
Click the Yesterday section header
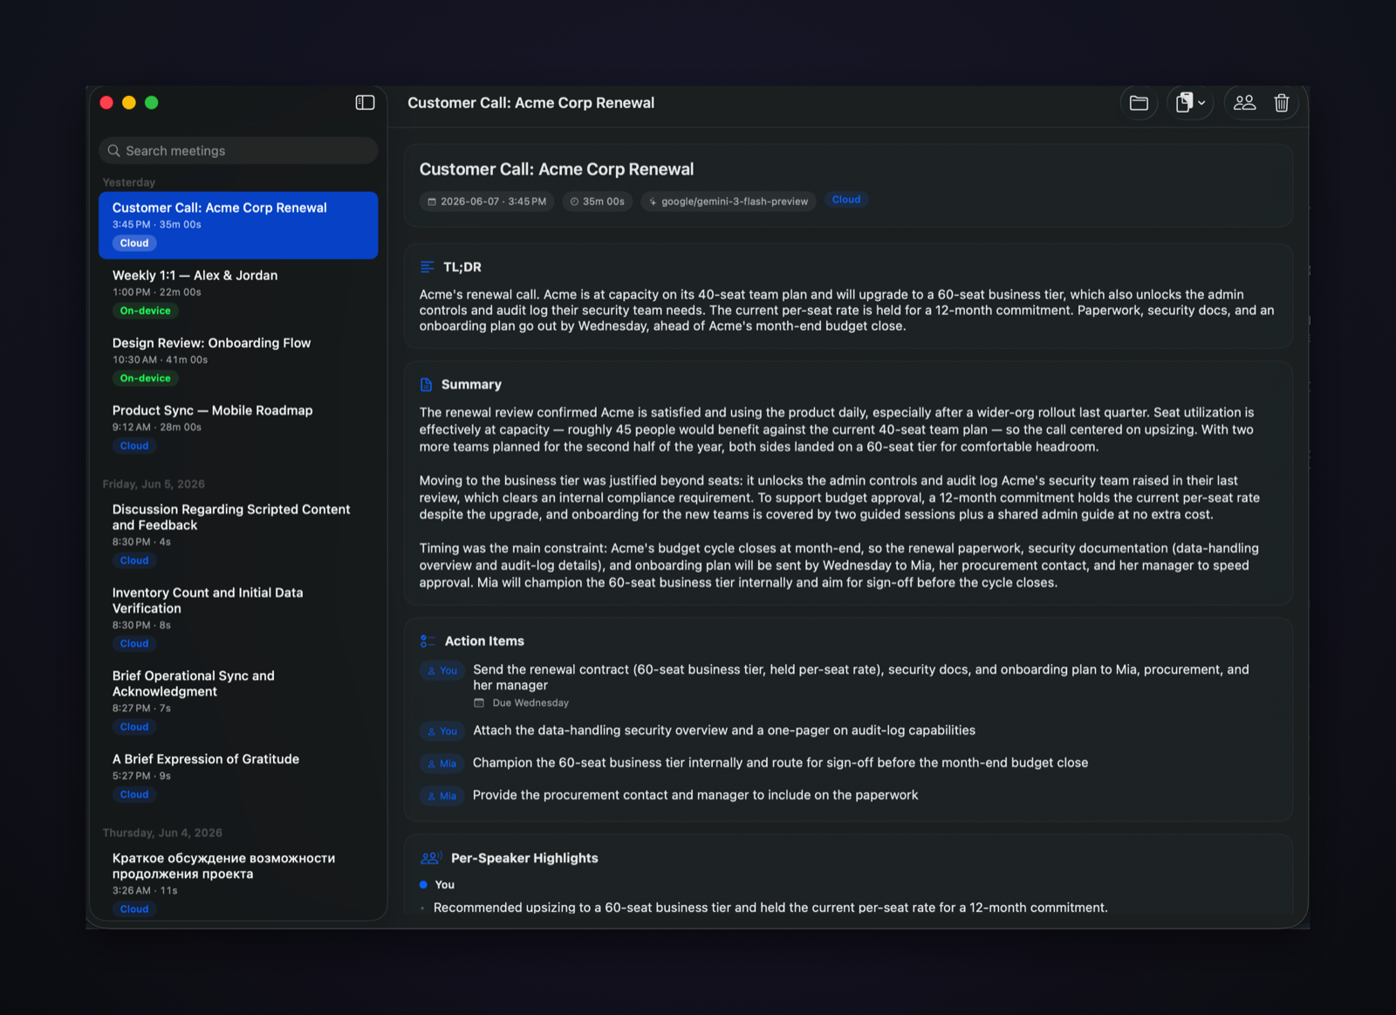[129, 182]
